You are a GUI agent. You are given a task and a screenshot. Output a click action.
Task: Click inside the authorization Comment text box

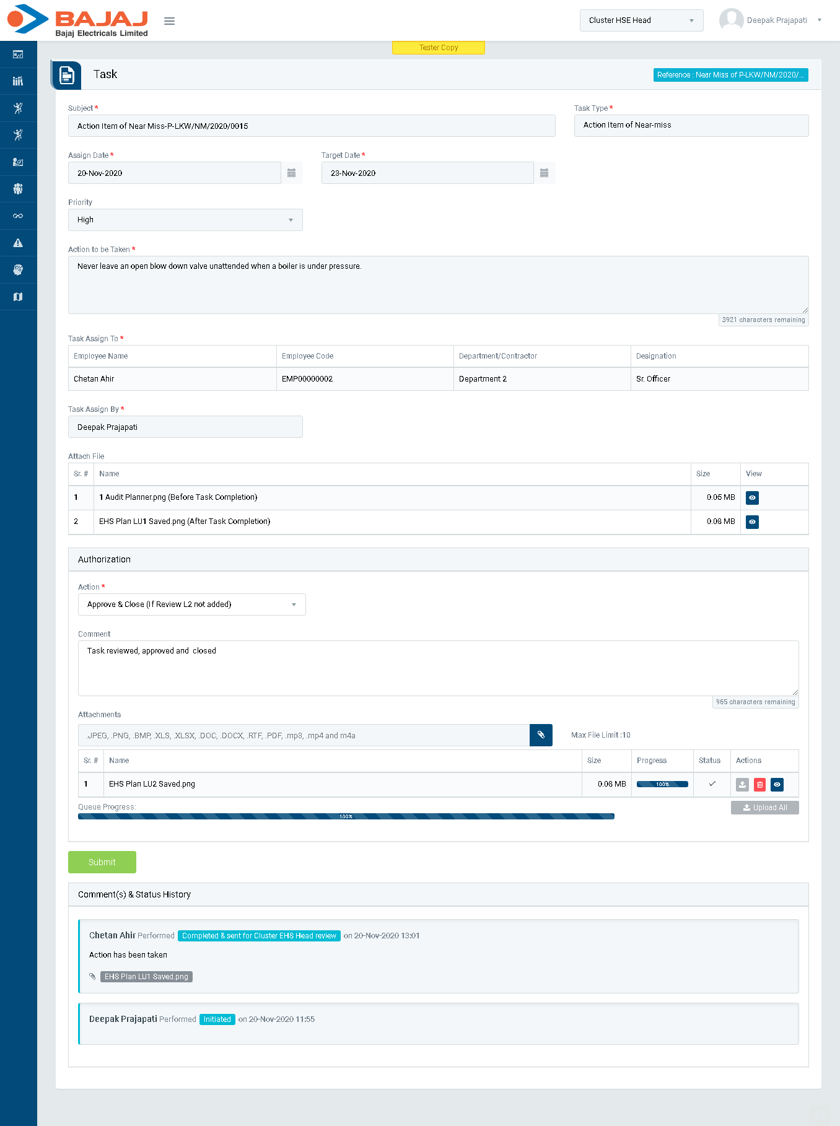438,668
